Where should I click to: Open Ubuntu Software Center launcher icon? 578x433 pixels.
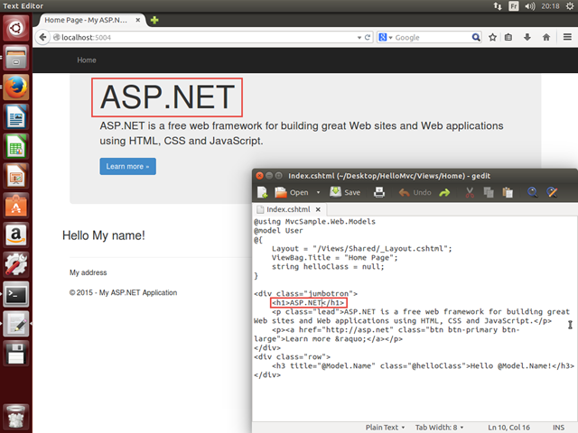coord(16,206)
